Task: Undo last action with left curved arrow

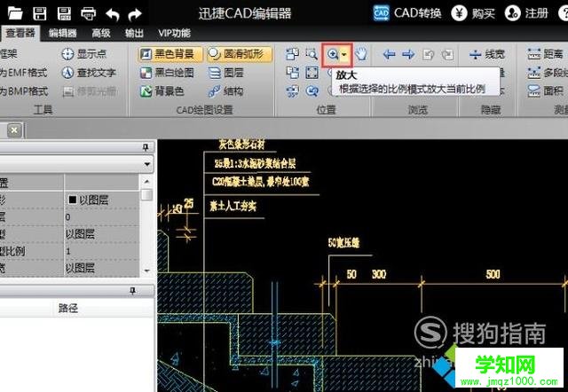Action: click(113, 14)
